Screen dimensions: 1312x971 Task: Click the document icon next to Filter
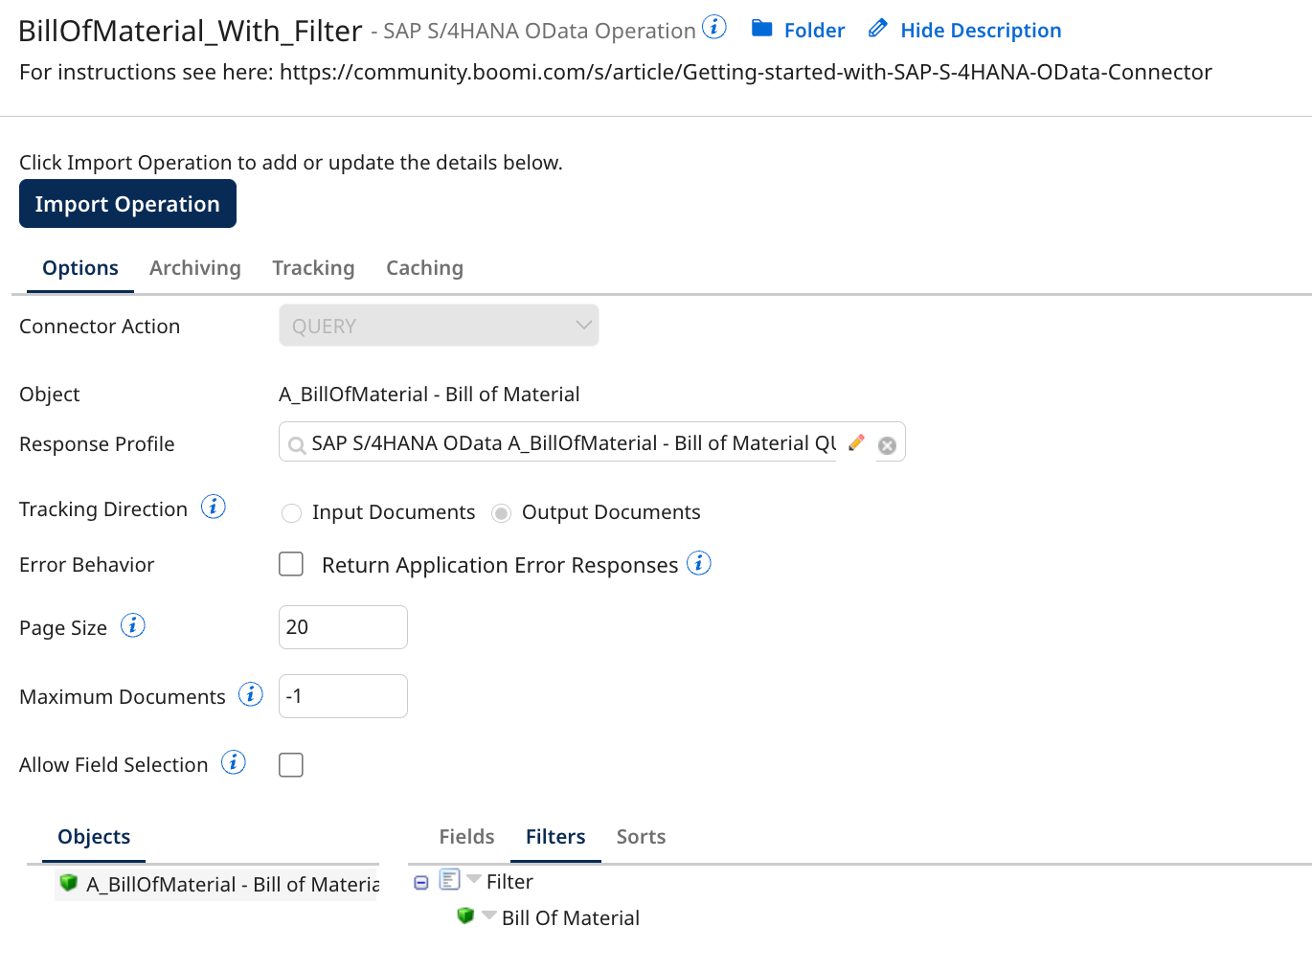click(x=449, y=879)
